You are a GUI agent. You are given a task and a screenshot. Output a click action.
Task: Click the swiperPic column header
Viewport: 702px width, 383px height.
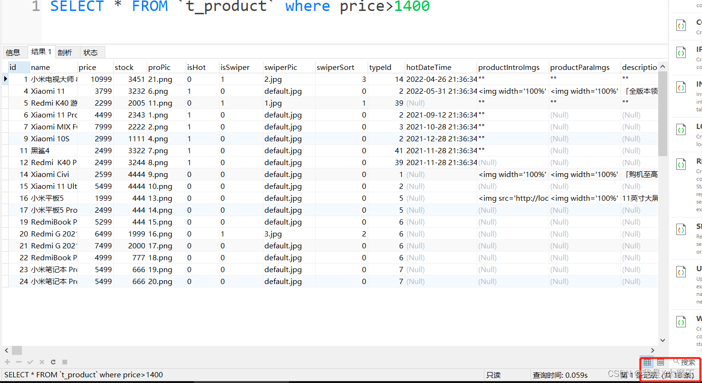tap(289, 67)
